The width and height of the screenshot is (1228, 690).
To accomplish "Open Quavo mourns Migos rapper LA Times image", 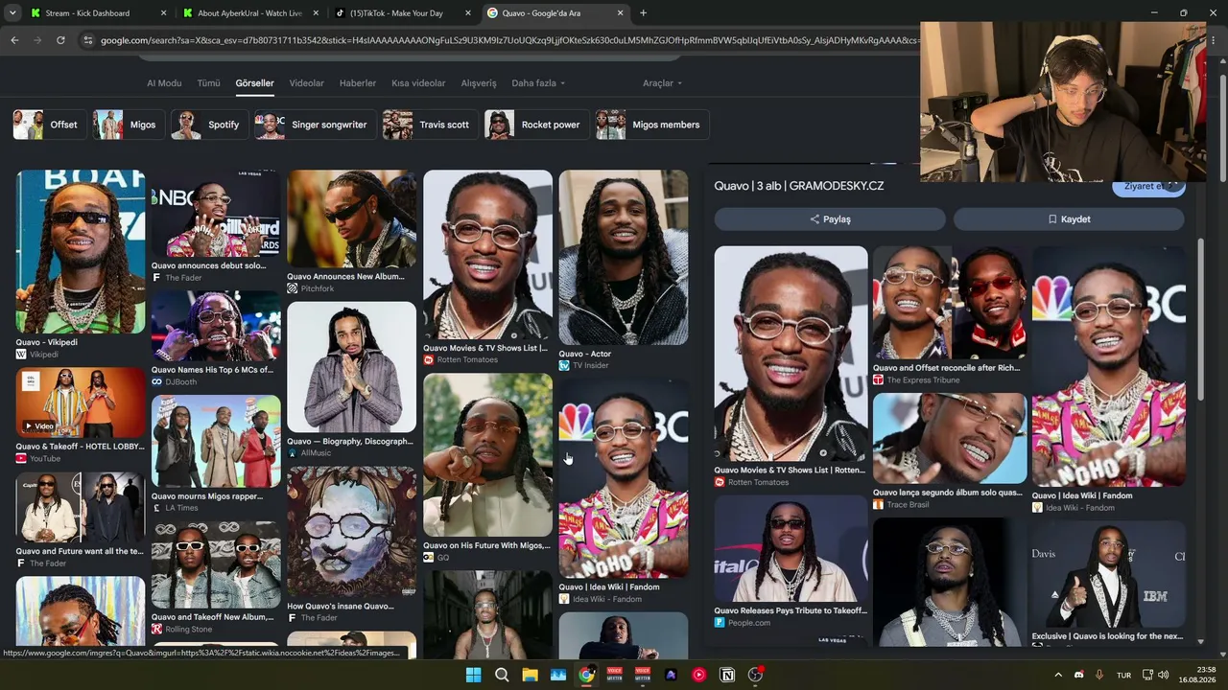I will (216, 442).
